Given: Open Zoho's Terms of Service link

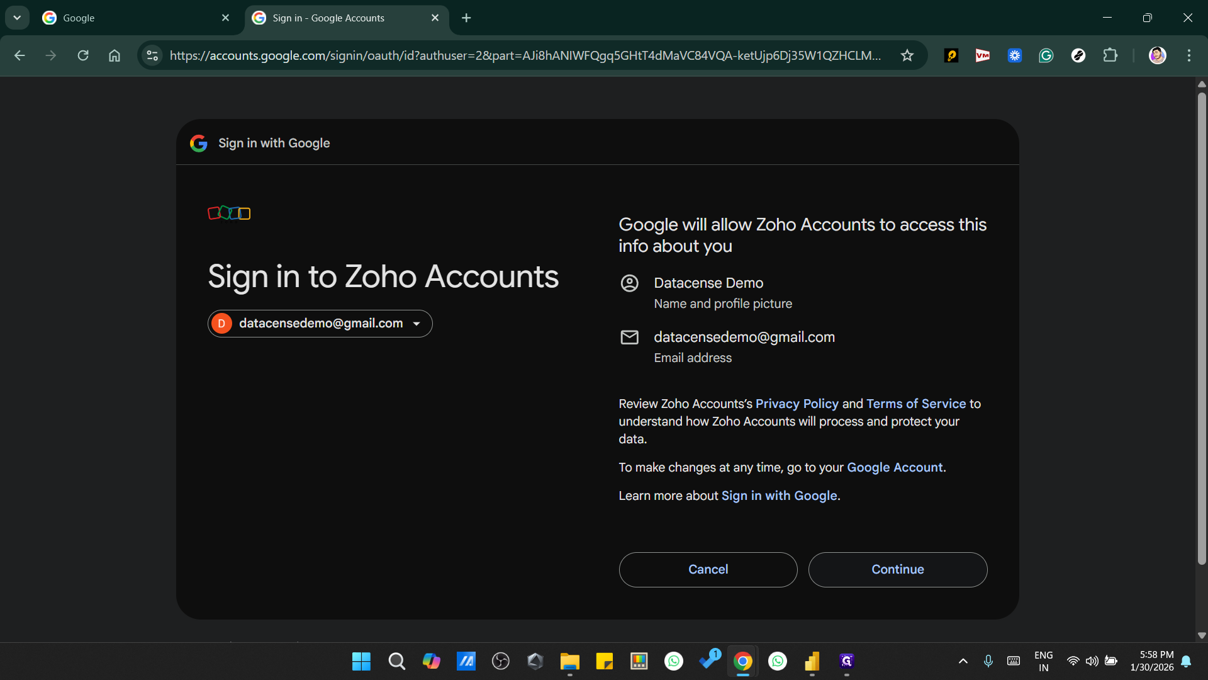Looking at the screenshot, I should coord(916,404).
